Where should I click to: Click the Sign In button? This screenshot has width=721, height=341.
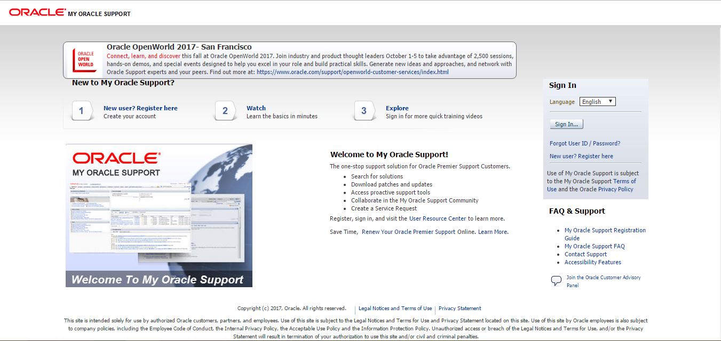[x=566, y=124]
